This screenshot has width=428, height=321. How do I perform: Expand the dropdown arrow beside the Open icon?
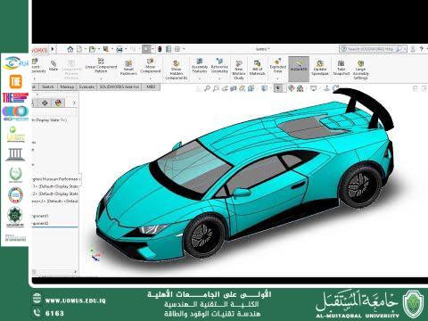tap(98, 49)
